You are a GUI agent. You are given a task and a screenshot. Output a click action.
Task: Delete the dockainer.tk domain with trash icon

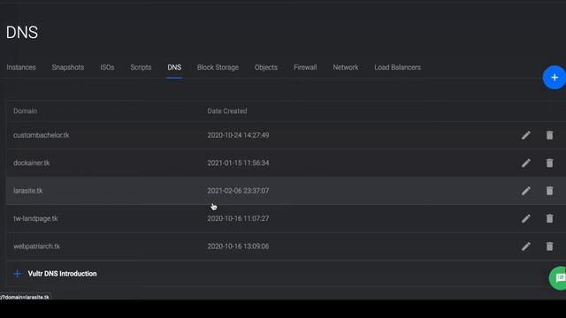(x=549, y=163)
